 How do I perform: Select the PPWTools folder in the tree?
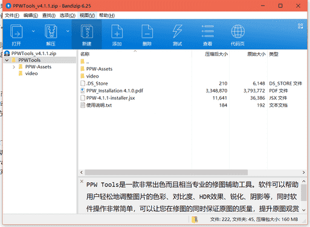[x=30, y=60]
